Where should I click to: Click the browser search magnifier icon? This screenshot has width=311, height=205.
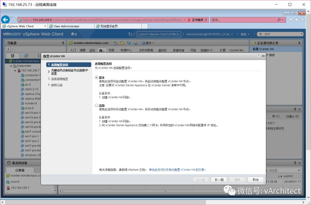point(279,20)
